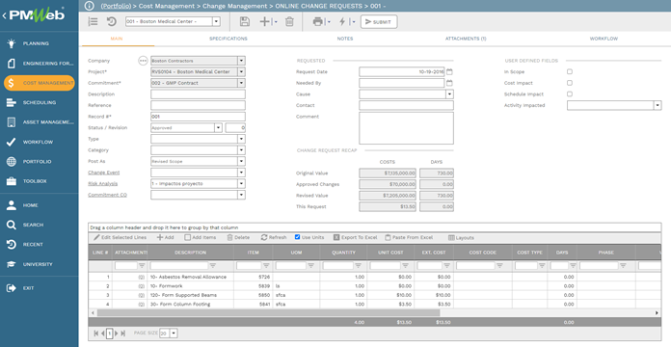Click the ellipsis button beside Company
This screenshot has width=671, height=347.
pyautogui.click(x=143, y=61)
